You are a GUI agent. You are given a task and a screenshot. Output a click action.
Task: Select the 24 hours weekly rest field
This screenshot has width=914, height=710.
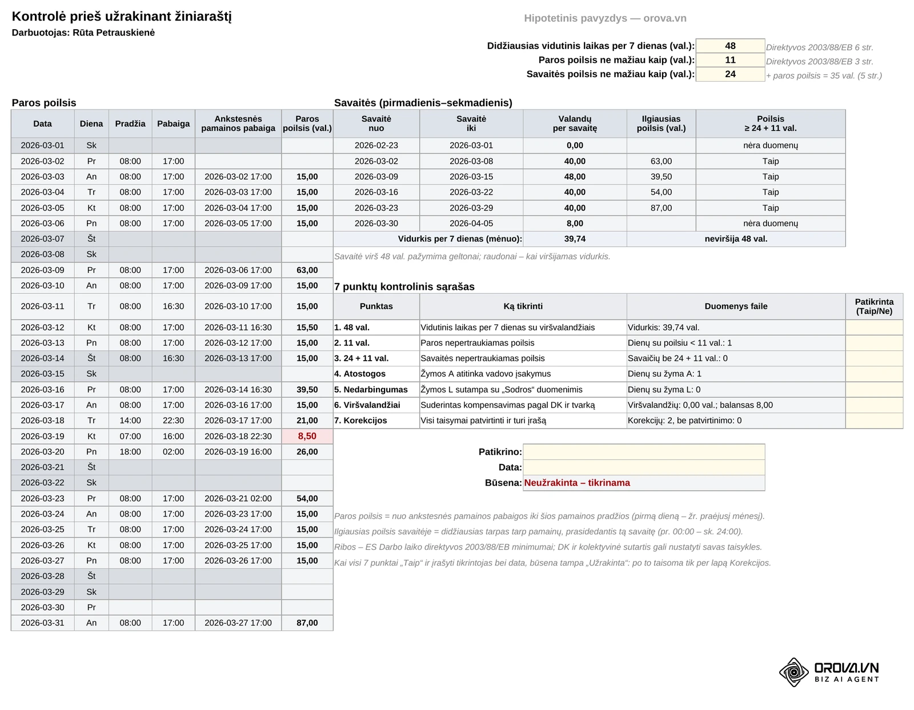[x=730, y=74]
